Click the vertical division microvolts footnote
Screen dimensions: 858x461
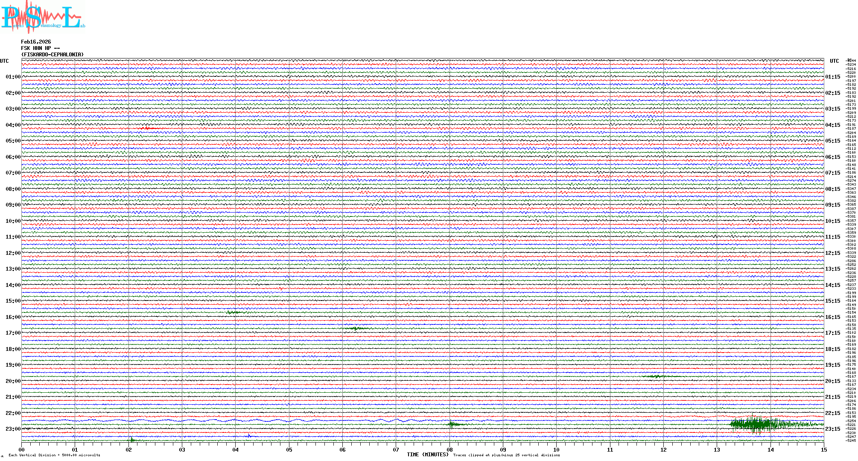tap(54, 455)
